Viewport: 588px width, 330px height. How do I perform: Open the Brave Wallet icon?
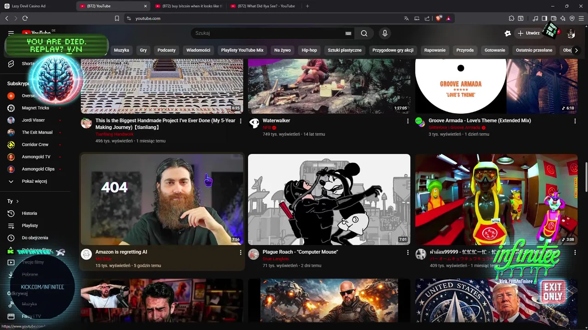tap(554, 18)
